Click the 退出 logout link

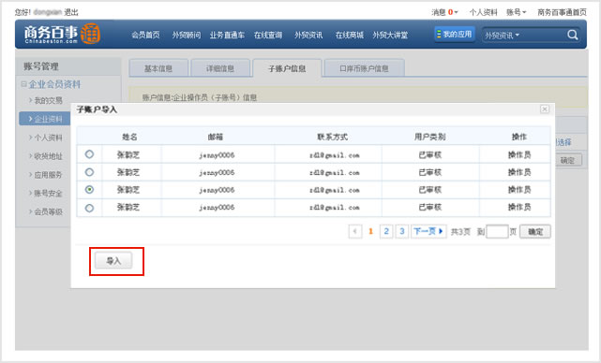point(71,12)
